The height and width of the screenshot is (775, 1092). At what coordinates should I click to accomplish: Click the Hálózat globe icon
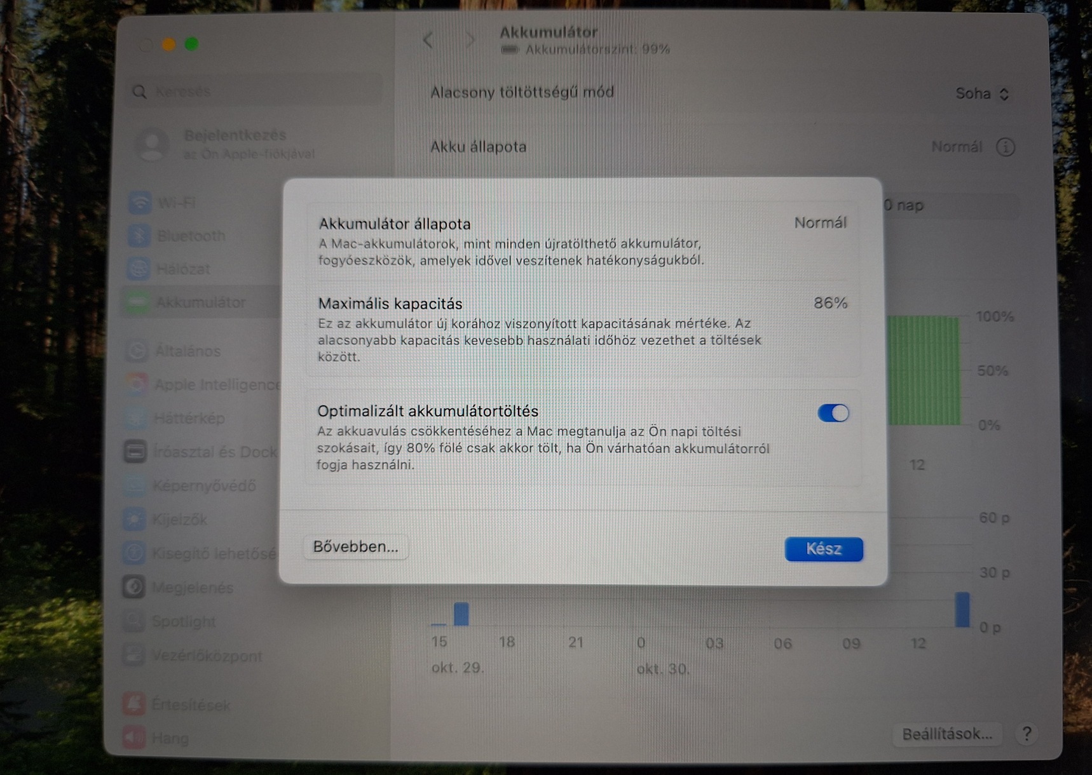coord(139,269)
